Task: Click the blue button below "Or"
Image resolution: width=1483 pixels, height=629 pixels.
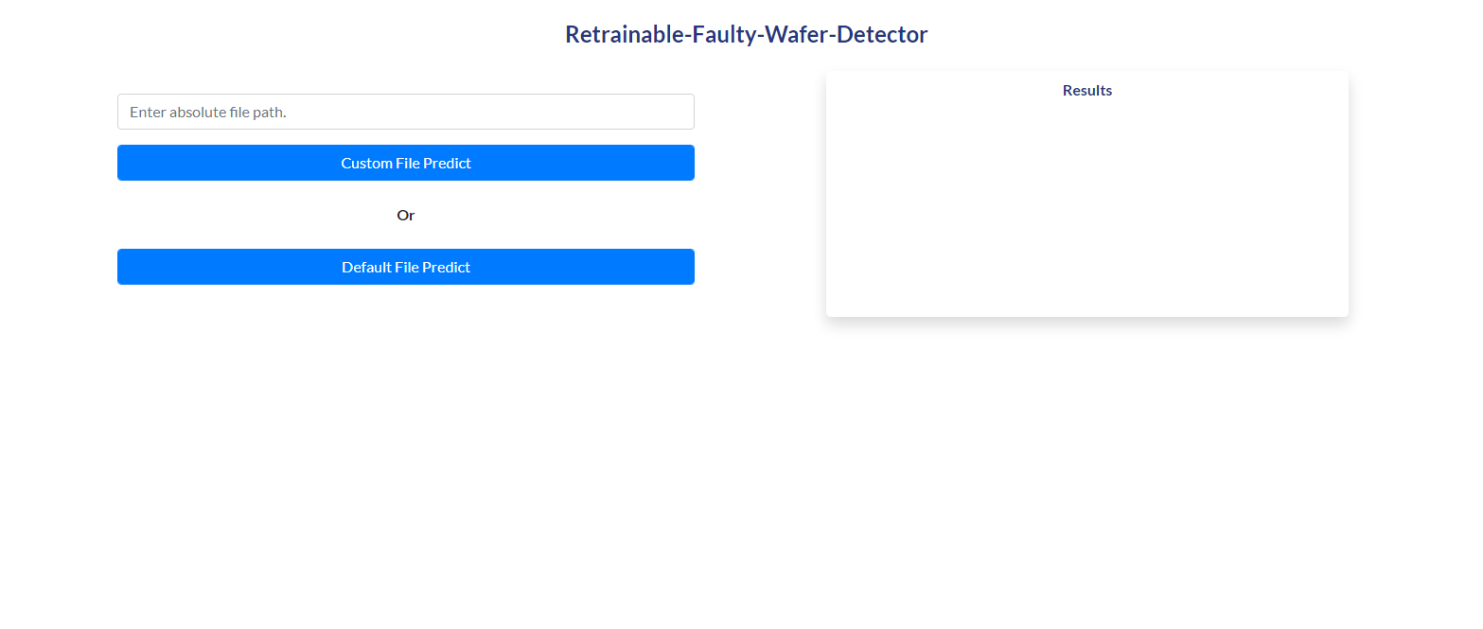Action: (405, 267)
